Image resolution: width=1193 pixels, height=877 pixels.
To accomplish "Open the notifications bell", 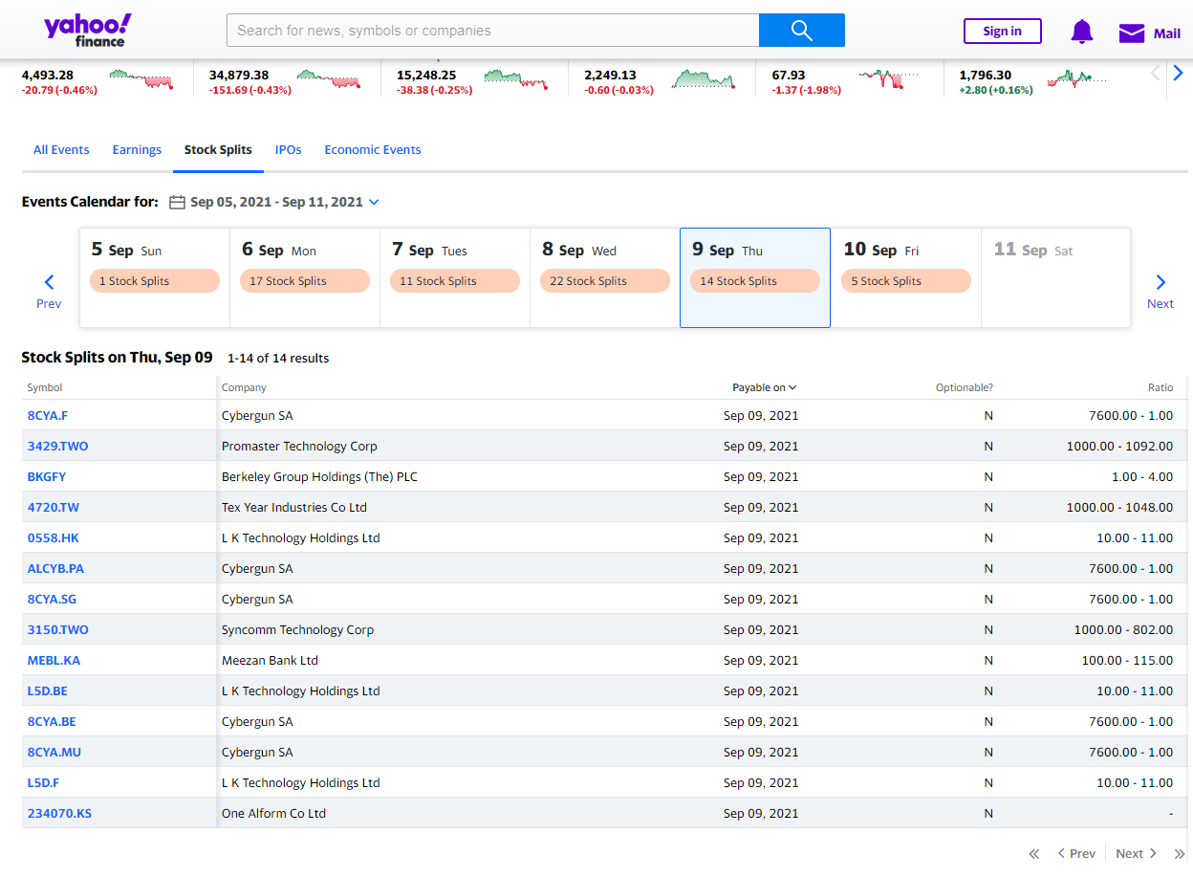I will (x=1081, y=32).
